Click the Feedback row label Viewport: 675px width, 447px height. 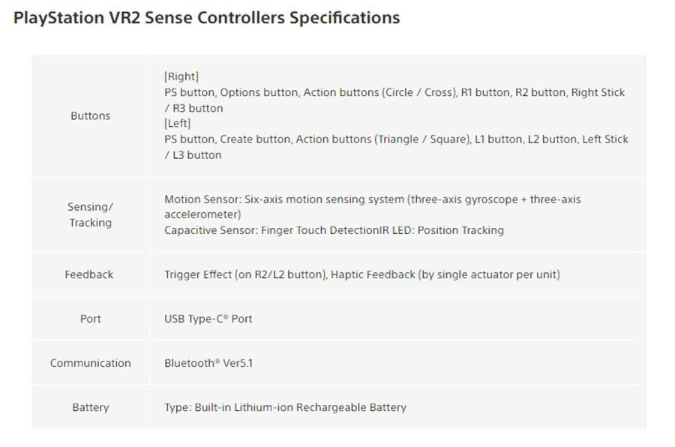tap(89, 274)
